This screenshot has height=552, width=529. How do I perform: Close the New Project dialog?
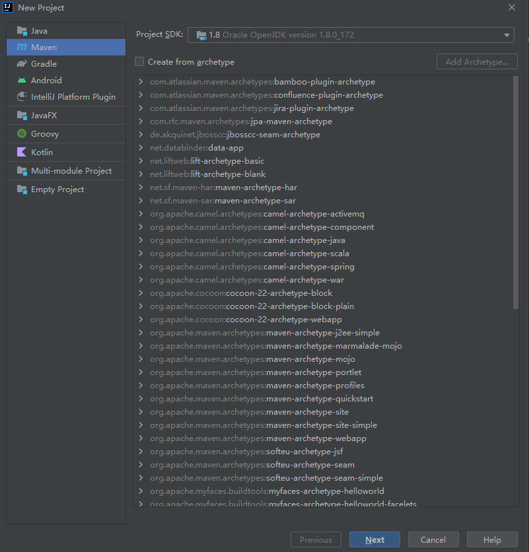tap(512, 7)
